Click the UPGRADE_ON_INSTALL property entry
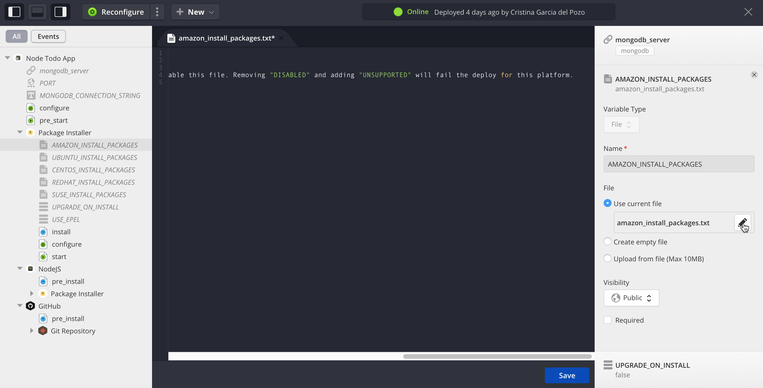The height and width of the screenshot is (388, 763). click(x=678, y=370)
